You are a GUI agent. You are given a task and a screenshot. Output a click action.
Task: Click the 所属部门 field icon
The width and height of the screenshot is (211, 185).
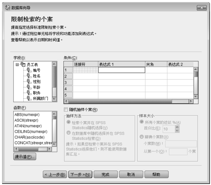29,98
